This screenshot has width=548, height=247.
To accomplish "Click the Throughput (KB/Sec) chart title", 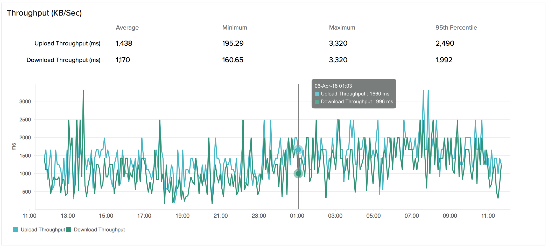I will click(x=44, y=13).
